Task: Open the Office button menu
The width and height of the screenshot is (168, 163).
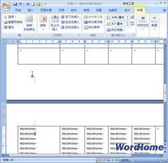Action: pos(6,6)
